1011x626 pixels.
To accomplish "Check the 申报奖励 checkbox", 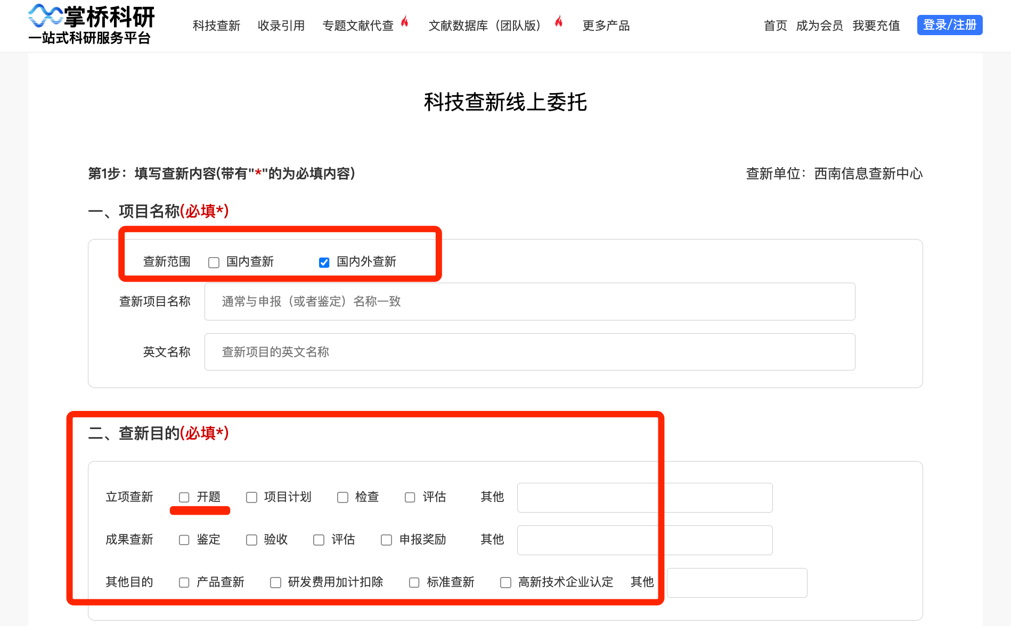I will [x=386, y=540].
